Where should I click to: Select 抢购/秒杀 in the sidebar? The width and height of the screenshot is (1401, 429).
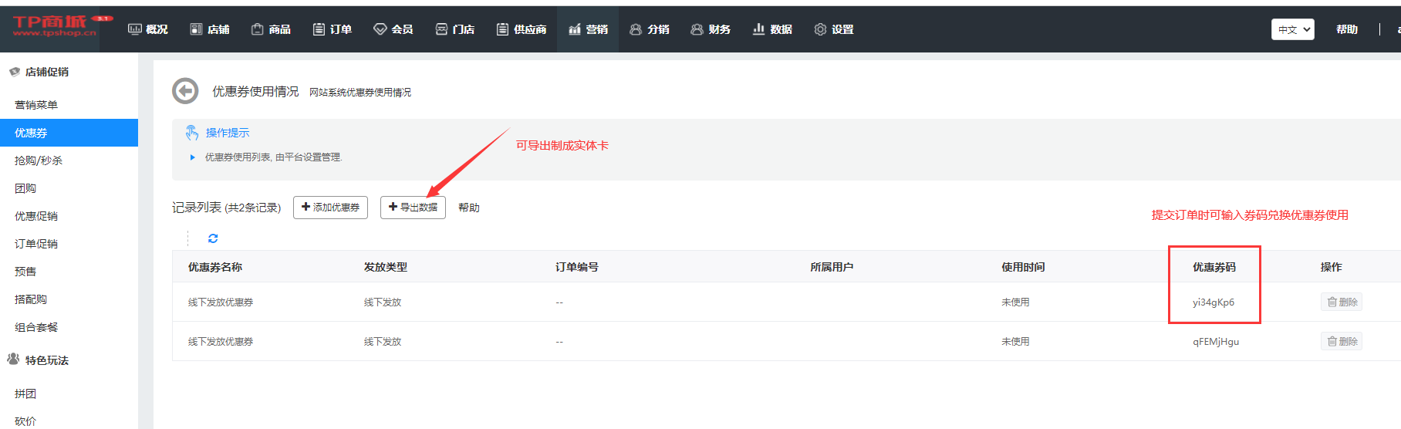(x=39, y=160)
